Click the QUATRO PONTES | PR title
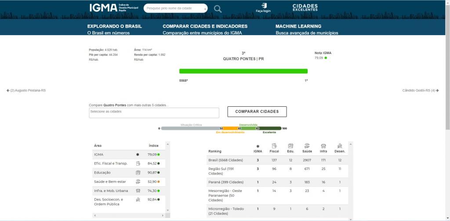450x221 pixels. point(243,59)
